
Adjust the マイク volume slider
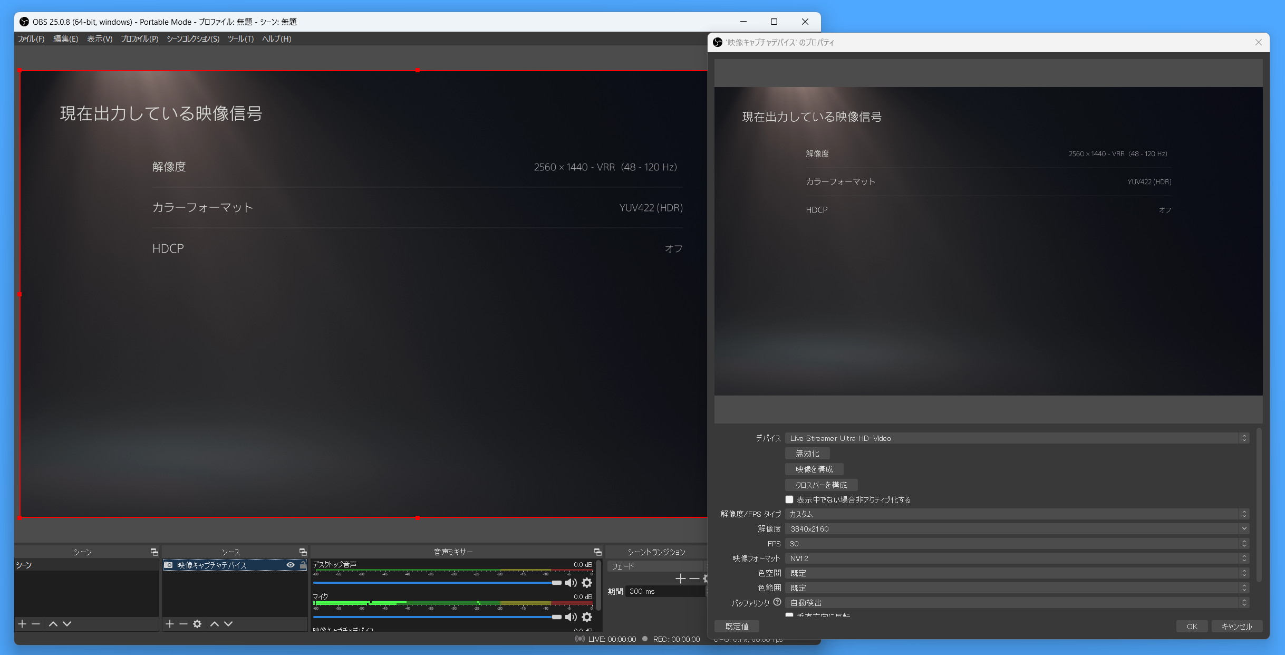437,617
